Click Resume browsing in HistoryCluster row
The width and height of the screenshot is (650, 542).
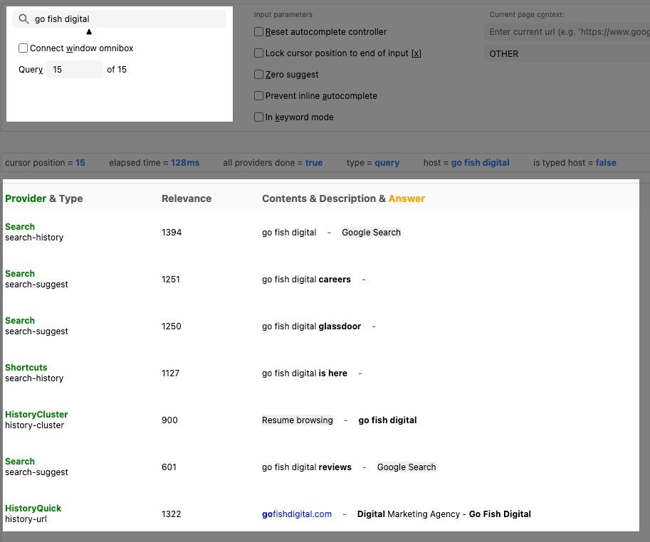pyautogui.click(x=297, y=420)
